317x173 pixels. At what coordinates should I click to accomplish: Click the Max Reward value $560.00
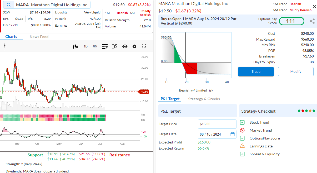[307, 39]
